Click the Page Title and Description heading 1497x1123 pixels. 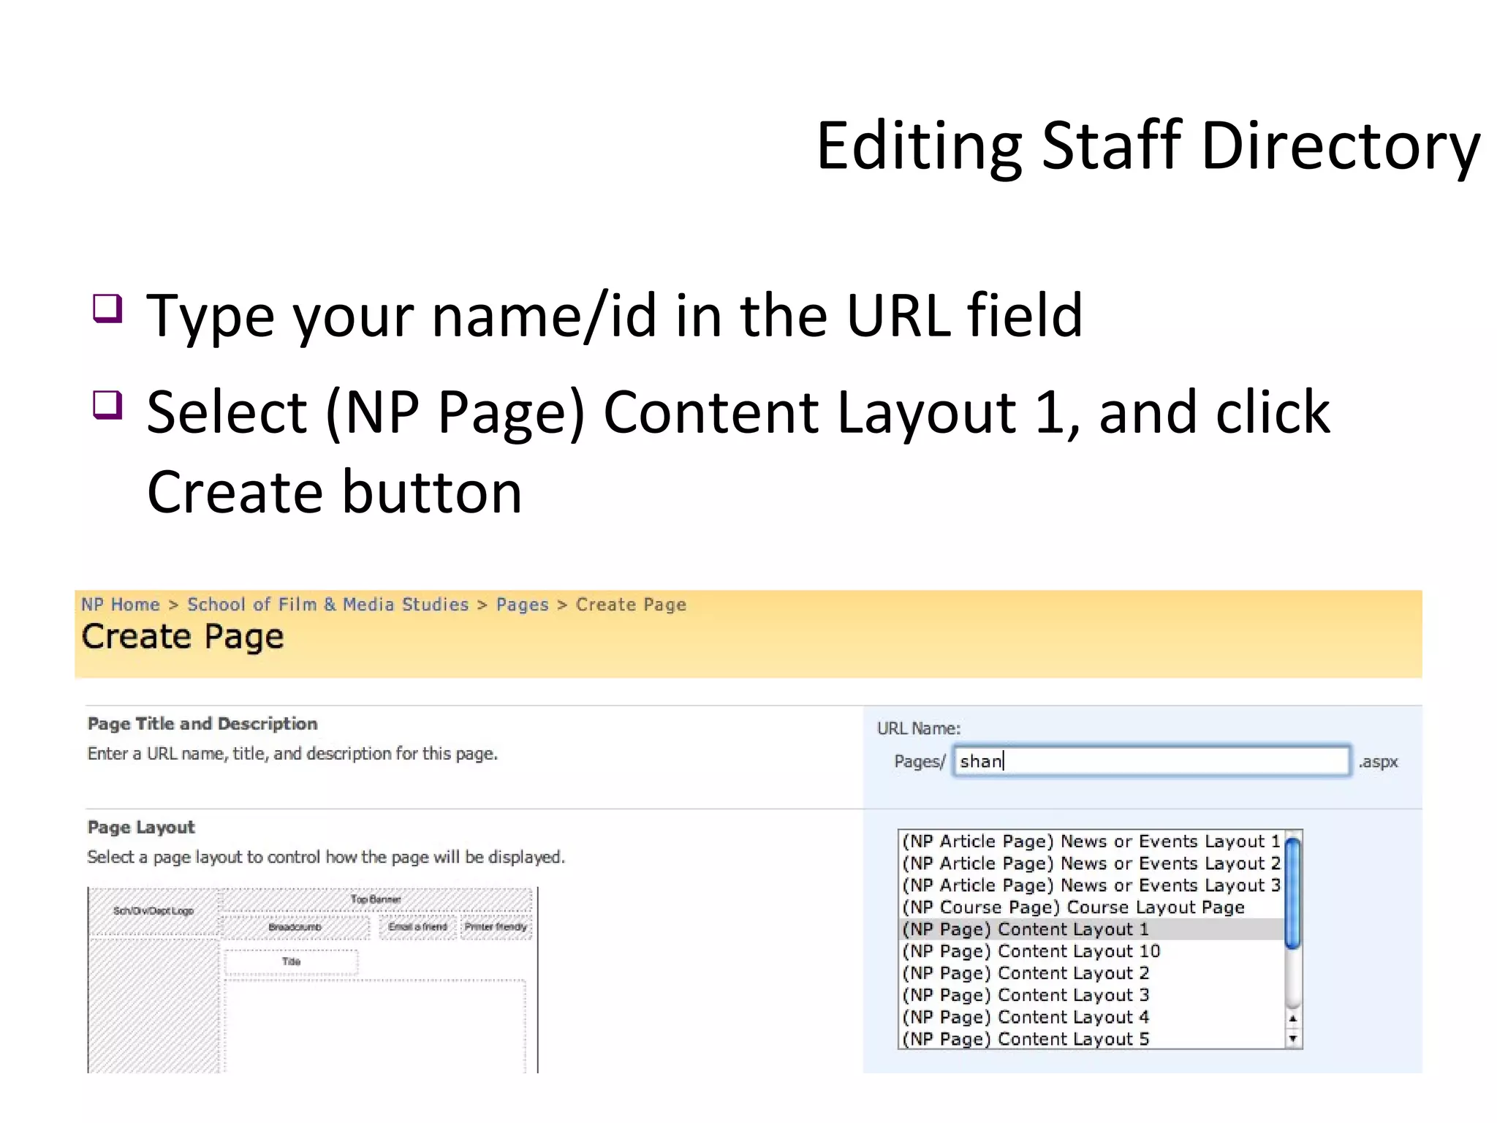[202, 724]
